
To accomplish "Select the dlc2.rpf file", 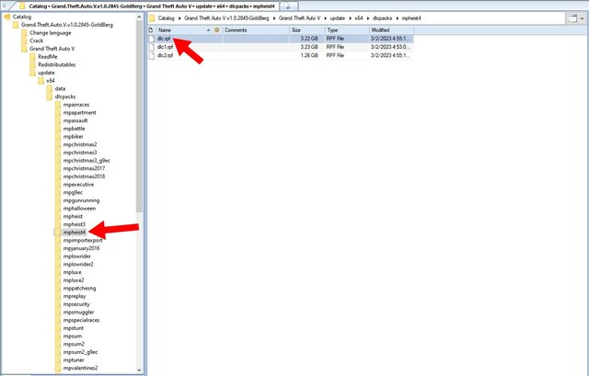I will coord(281,55).
